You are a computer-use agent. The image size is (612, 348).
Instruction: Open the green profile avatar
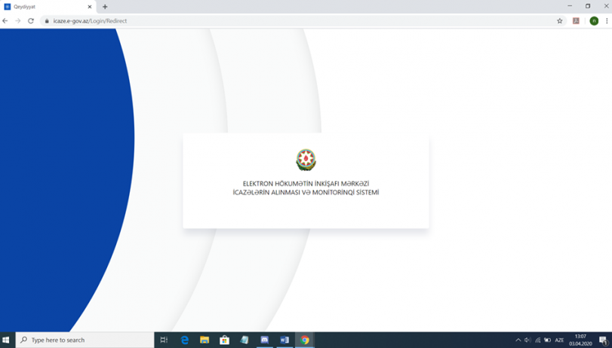tap(594, 21)
